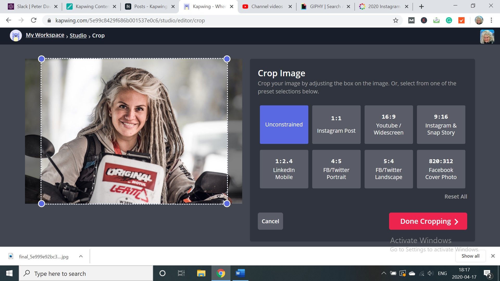
Task: Open My Workspace breadcrumb link
Action: pos(45,35)
